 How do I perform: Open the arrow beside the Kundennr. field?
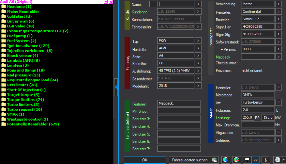click(198, 11)
